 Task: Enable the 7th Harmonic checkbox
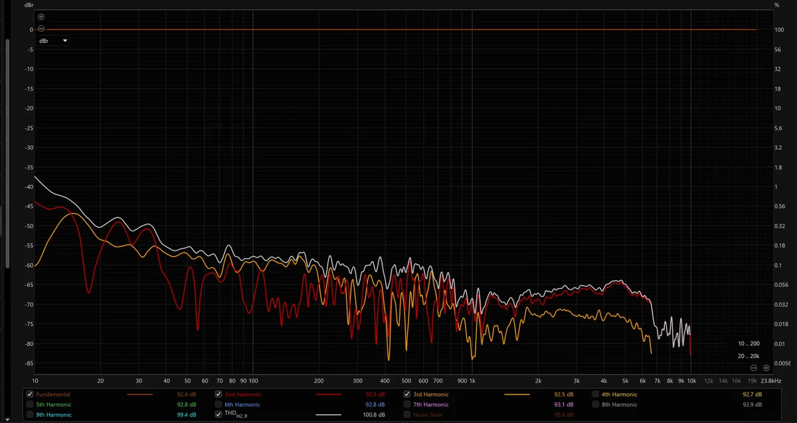pyautogui.click(x=407, y=404)
